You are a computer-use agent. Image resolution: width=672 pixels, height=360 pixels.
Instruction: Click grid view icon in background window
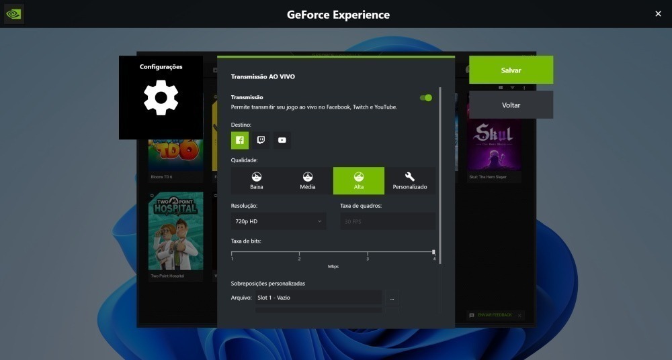(501, 88)
